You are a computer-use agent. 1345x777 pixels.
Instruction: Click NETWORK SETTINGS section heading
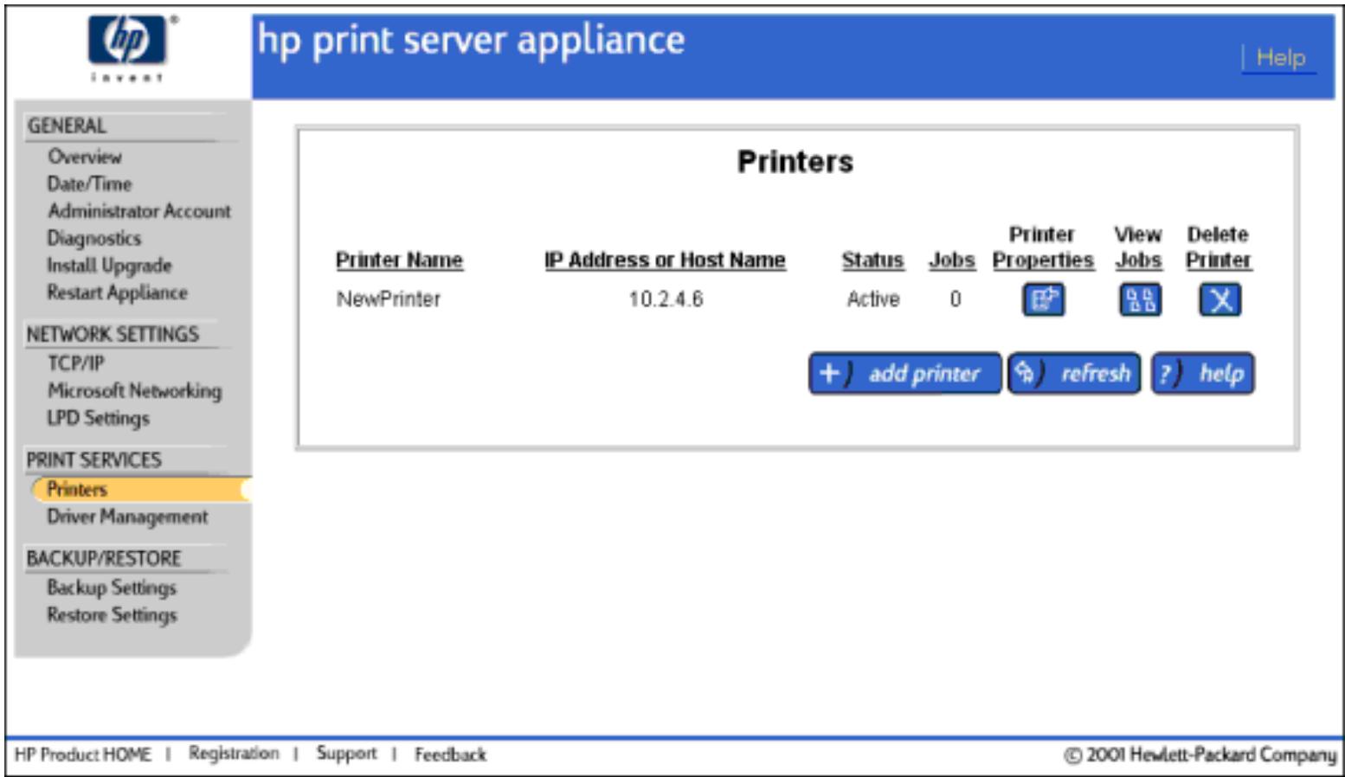click(113, 334)
